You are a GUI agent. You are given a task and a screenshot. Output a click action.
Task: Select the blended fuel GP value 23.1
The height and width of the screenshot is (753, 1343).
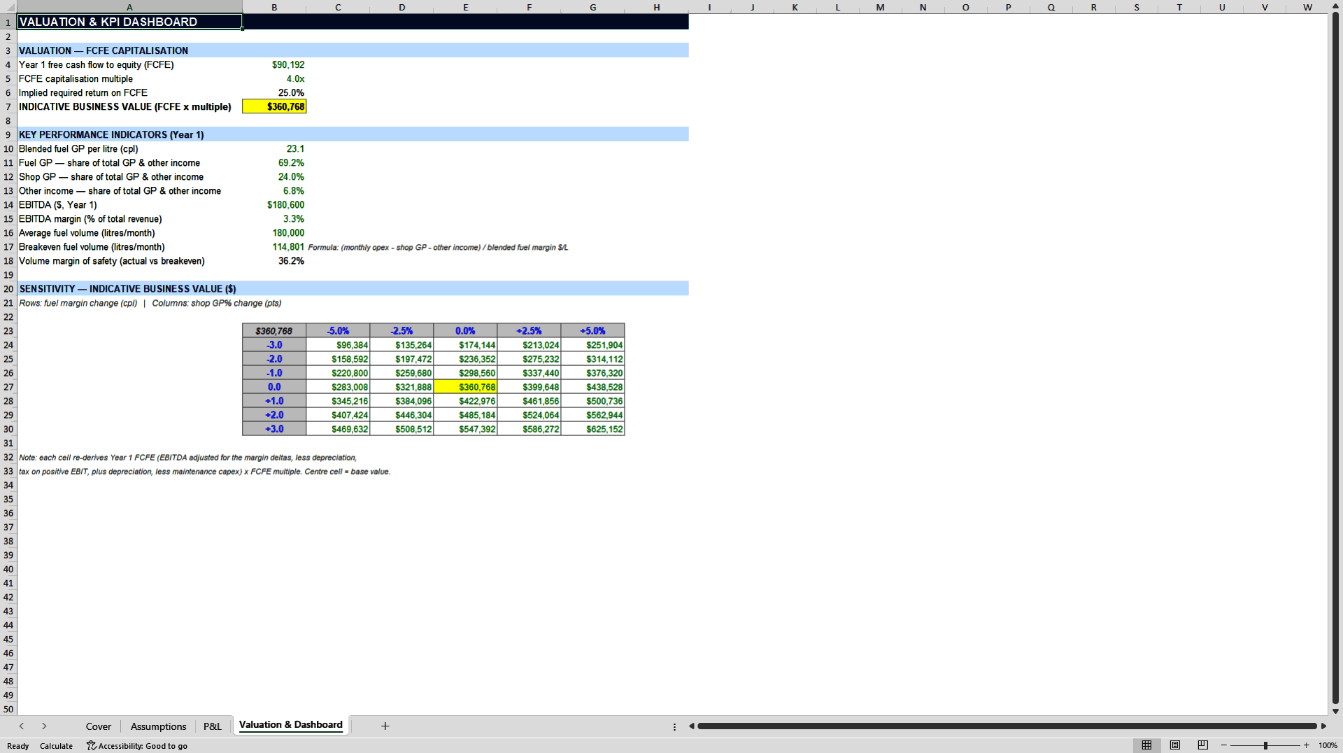point(274,148)
